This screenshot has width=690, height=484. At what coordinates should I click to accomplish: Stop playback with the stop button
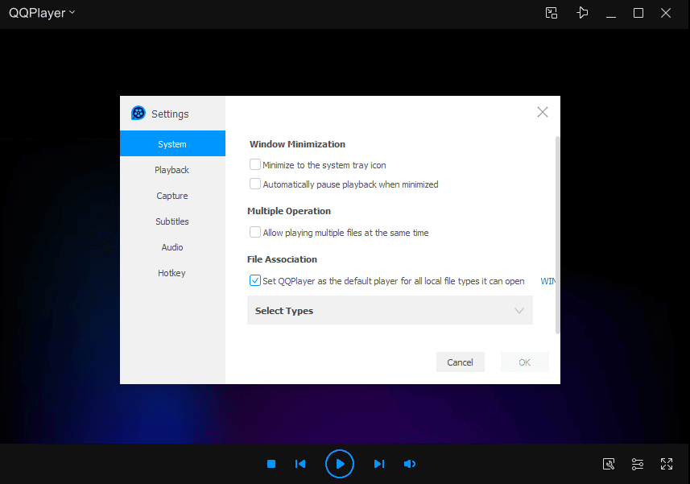(x=271, y=464)
